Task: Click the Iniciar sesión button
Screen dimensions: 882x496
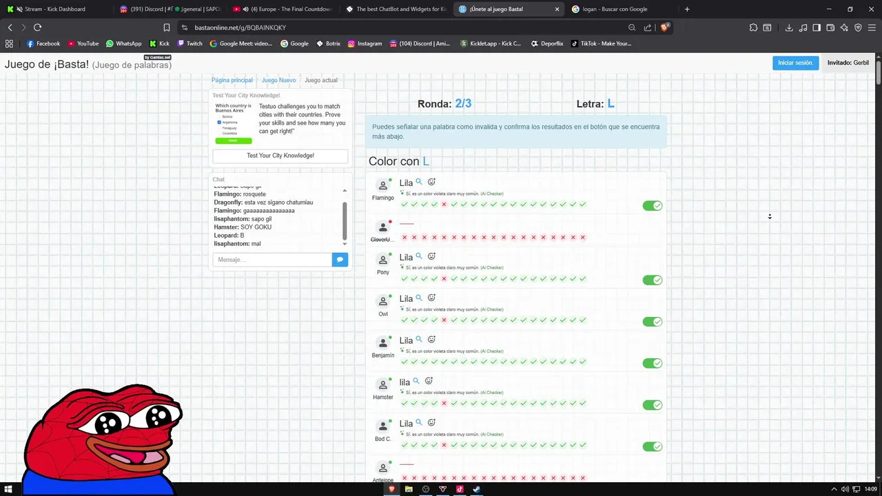Action: click(795, 63)
